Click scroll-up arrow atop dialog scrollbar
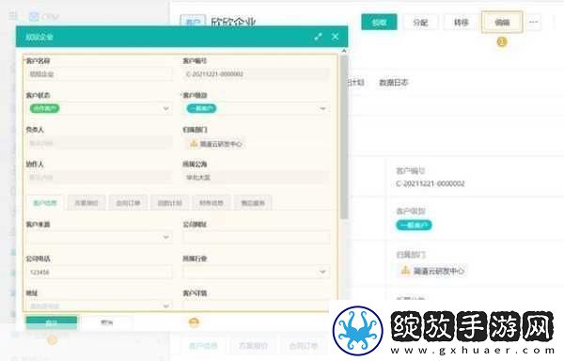The height and width of the screenshot is (361, 564). pyautogui.click(x=344, y=51)
